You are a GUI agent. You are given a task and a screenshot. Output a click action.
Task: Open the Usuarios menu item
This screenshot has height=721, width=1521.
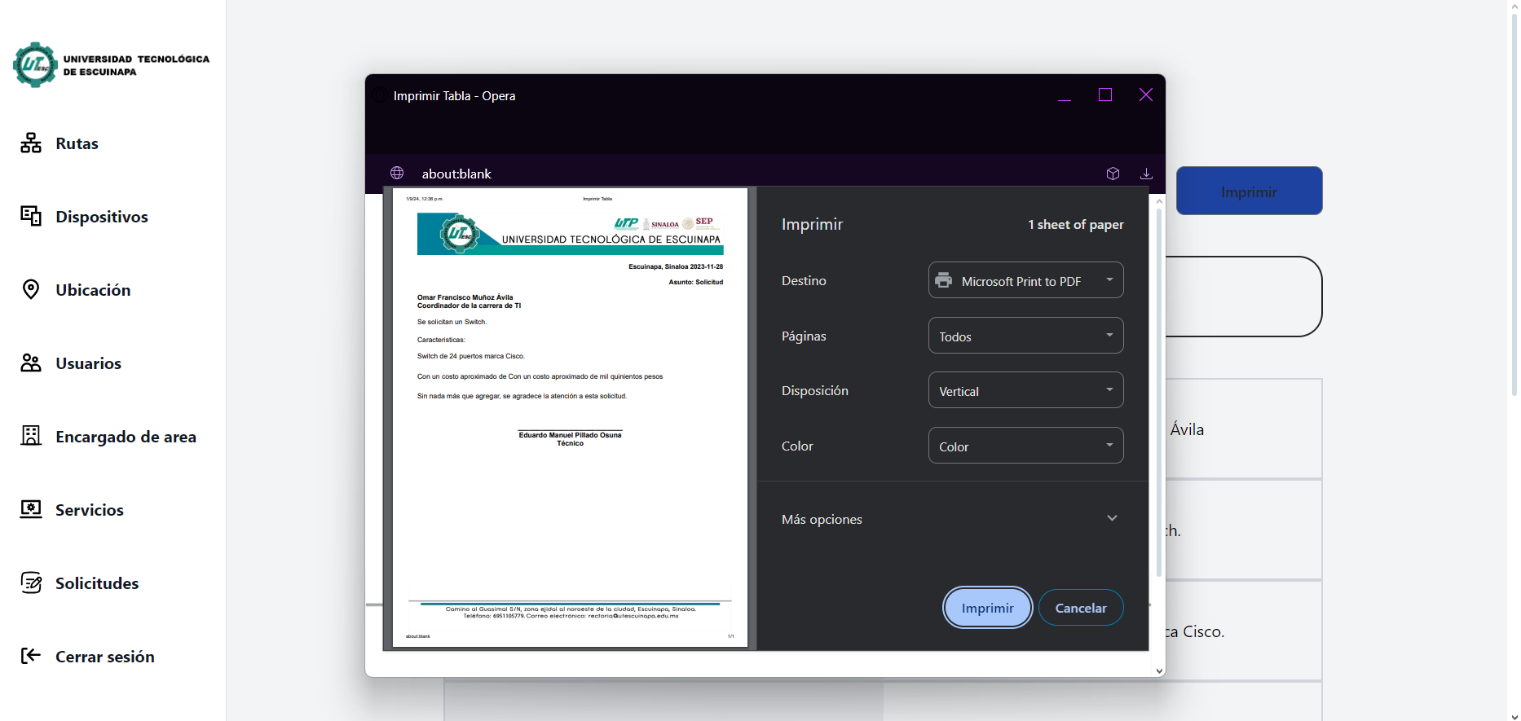(88, 363)
